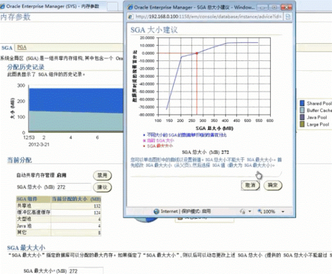Viewport: 332px width, 274px height.
Task: Click the '当前分配的大小 (MB)' column header
Action: [x=76, y=199]
